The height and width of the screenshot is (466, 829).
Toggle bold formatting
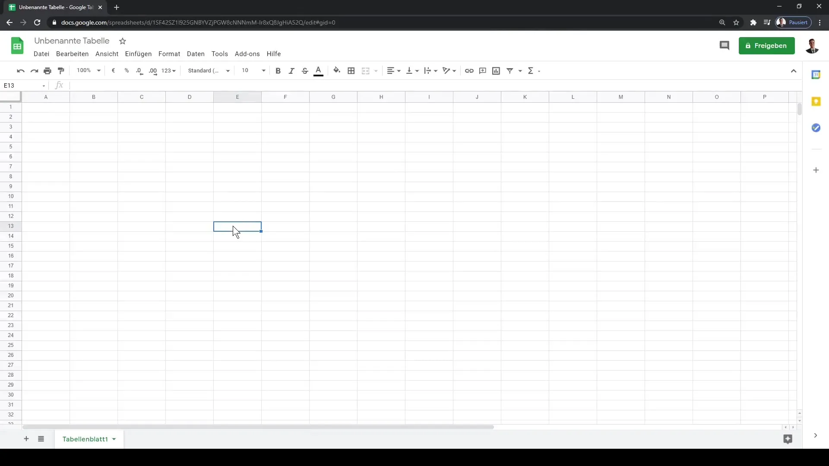pyautogui.click(x=278, y=71)
